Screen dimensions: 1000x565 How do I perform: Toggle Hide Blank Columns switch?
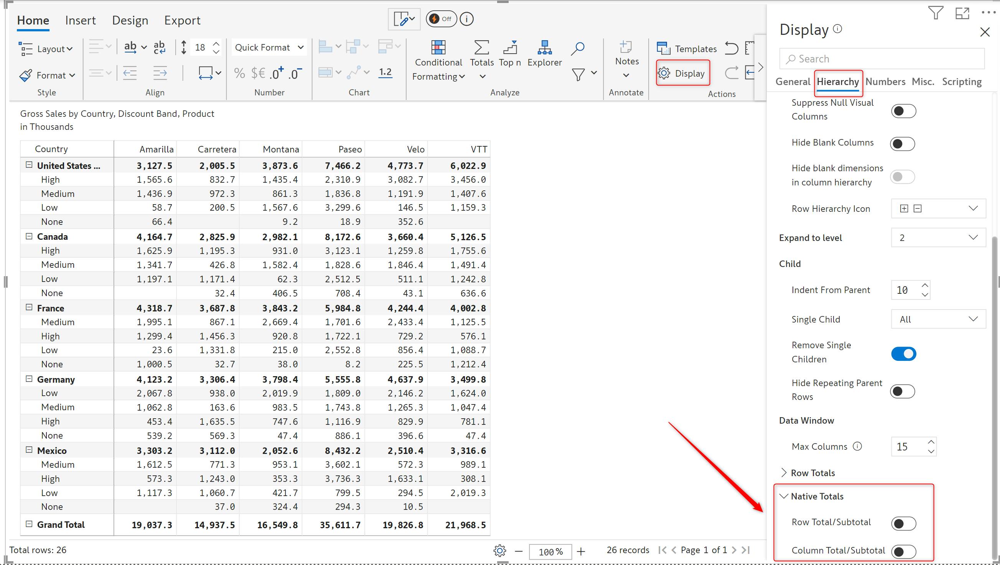(902, 144)
